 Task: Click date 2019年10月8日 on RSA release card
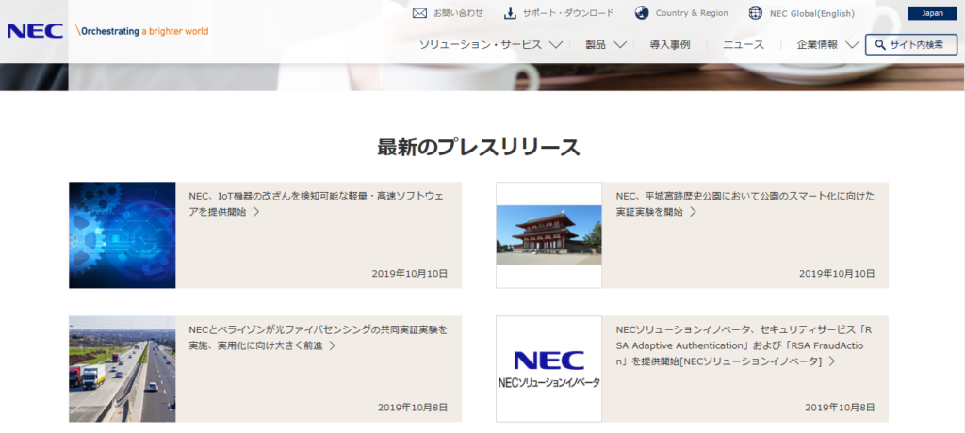[840, 408]
